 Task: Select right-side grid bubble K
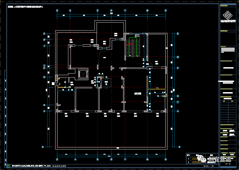(178, 33)
